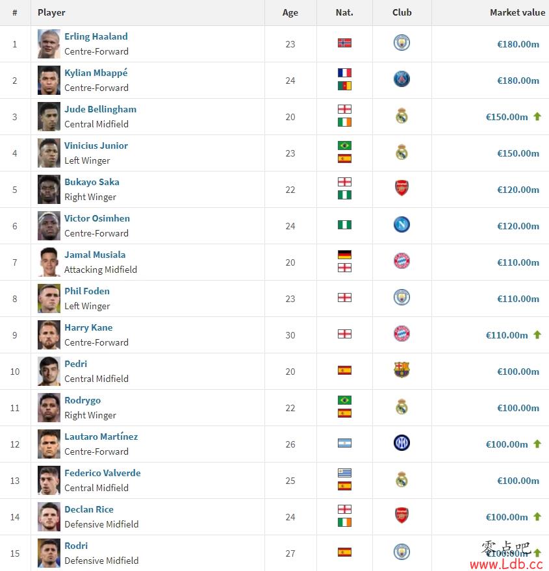The width and height of the screenshot is (549, 571).
Task: Click Real Madrid crest beside Jude Bellingham
Action: pyautogui.click(x=402, y=116)
